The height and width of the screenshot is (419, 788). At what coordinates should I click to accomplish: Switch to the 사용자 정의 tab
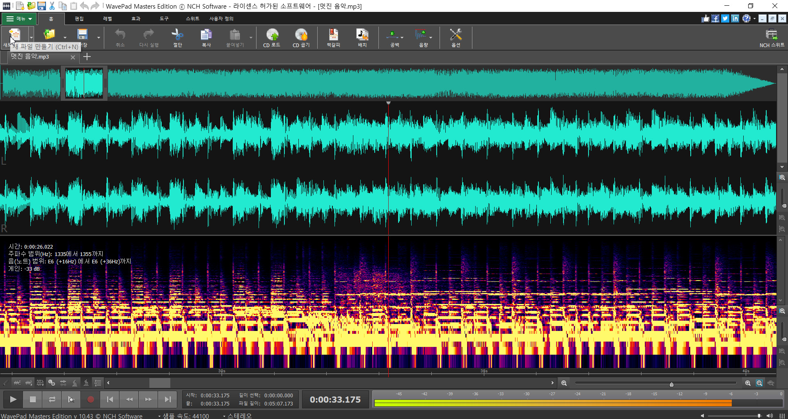click(222, 18)
